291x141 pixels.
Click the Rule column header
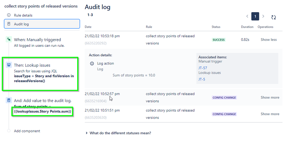coord(149,27)
